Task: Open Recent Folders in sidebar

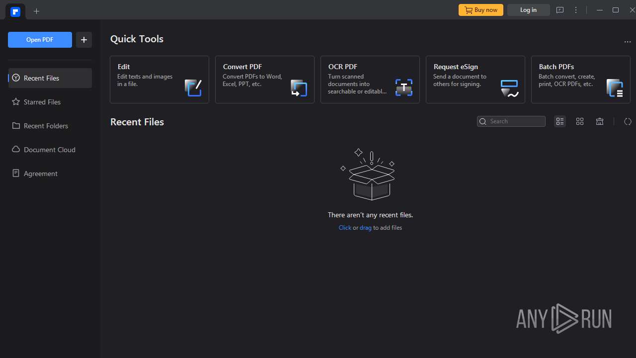Action: pos(50,126)
